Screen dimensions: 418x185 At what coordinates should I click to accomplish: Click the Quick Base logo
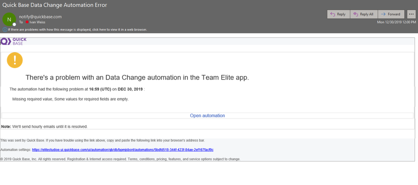click(x=13, y=41)
